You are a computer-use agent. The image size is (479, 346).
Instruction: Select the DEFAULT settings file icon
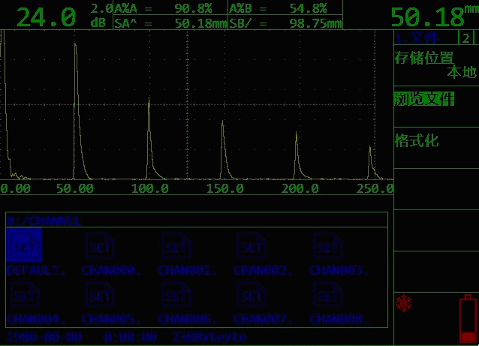point(23,246)
